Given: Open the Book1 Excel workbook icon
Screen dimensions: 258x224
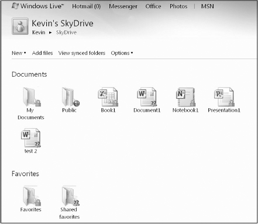Looking at the screenshot, I should (108, 97).
